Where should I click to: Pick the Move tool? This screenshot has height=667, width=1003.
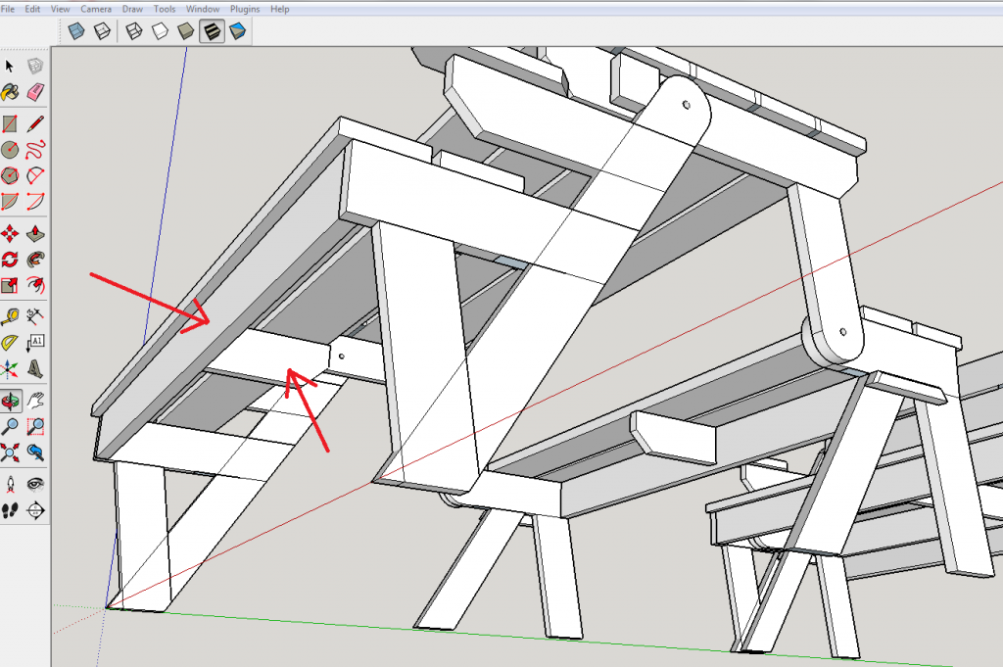(x=10, y=233)
